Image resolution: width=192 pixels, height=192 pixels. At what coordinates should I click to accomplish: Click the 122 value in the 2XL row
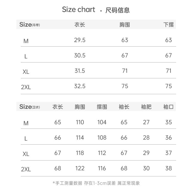pos(80,168)
